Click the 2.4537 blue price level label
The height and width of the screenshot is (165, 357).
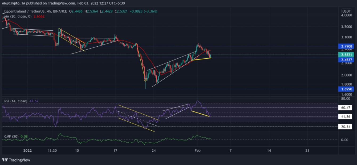(347, 60)
